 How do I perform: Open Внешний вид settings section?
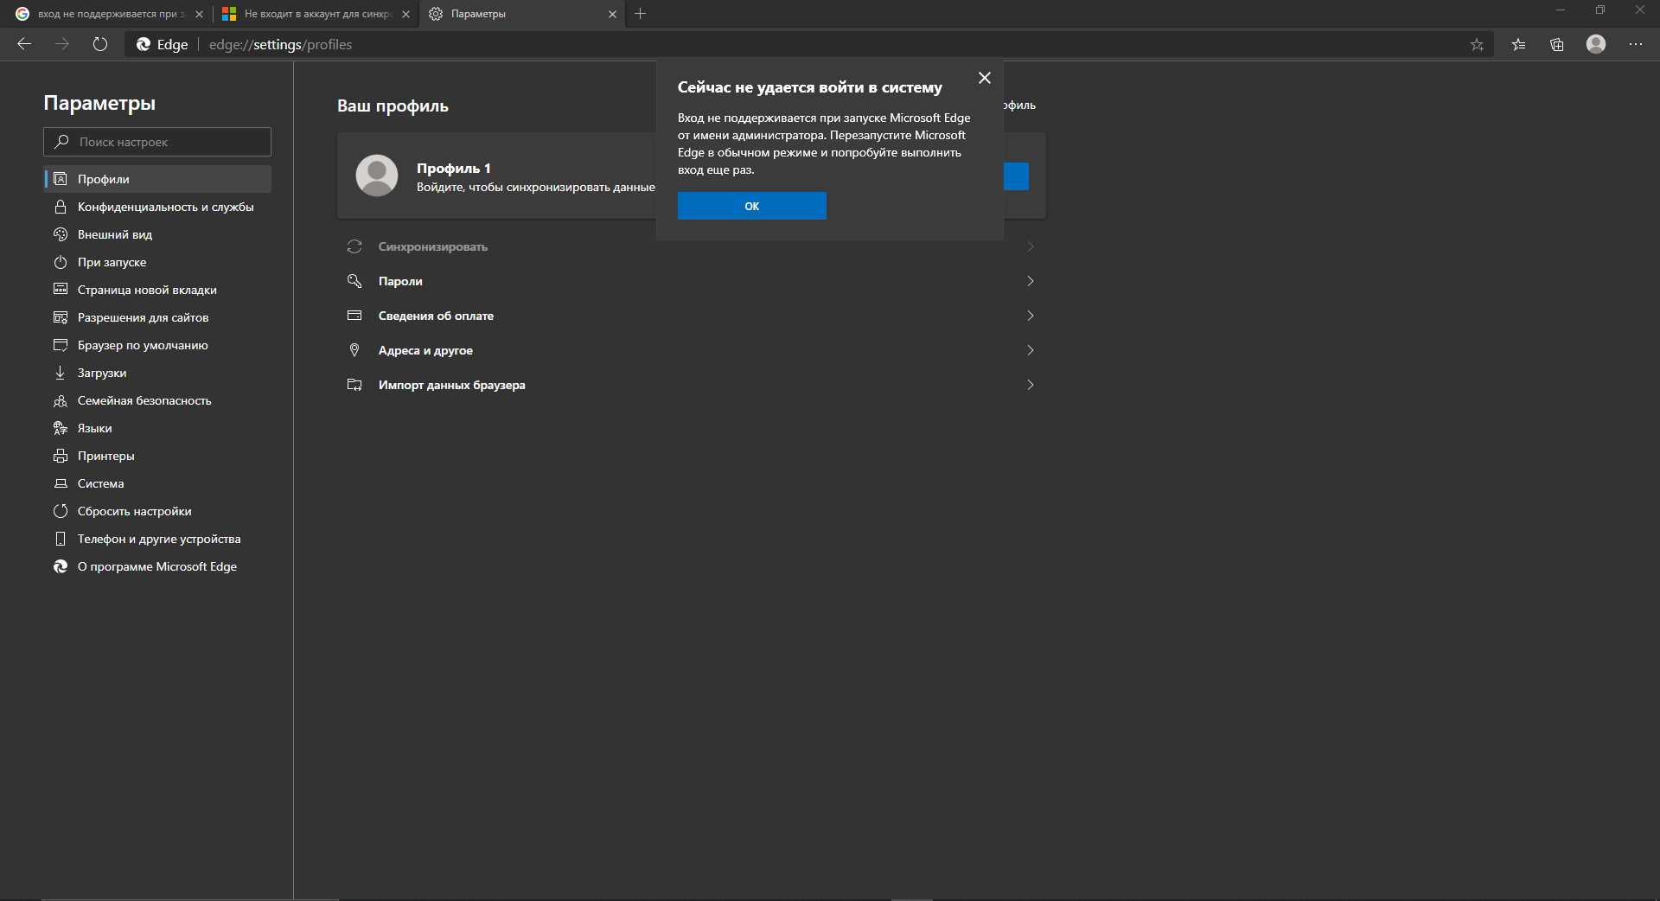157,234
